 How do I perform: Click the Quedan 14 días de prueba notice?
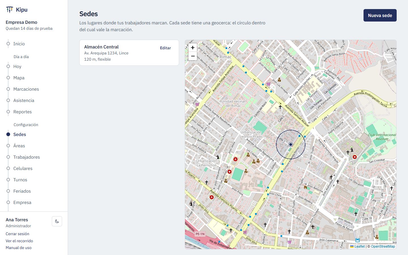tap(29, 28)
